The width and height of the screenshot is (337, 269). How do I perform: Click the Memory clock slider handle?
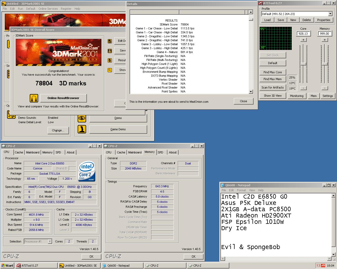[325, 64]
